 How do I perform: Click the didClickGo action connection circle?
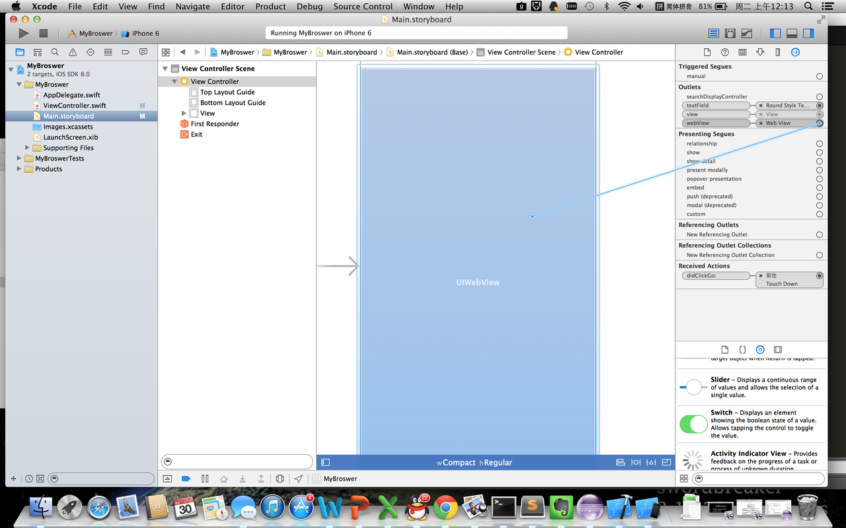(x=820, y=276)
